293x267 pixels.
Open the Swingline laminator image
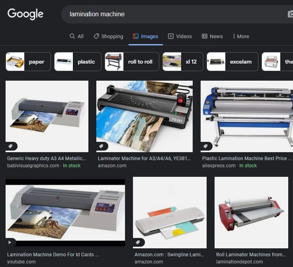(170, 213)
